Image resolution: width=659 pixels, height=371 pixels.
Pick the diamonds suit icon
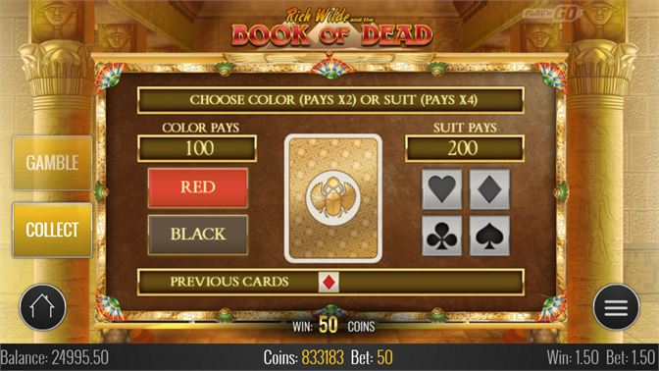[x=489, y=189]
